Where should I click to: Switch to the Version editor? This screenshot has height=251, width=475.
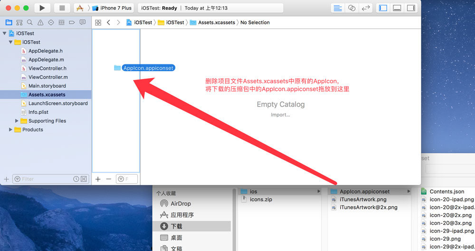tap(366, 8)
